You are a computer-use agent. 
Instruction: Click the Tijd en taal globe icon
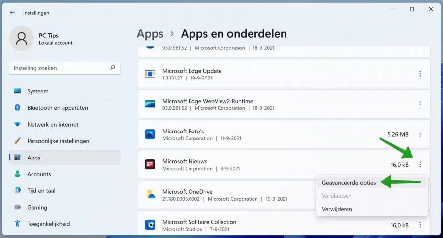point(18,190)
